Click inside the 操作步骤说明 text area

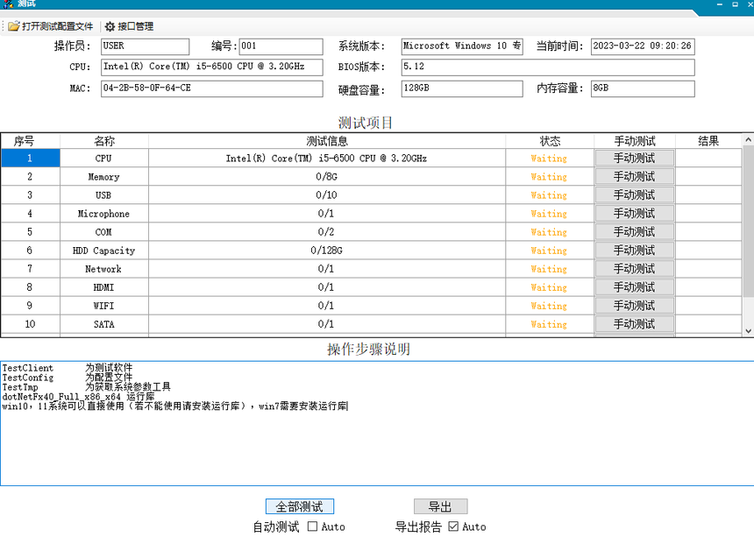tap(377, 447)
